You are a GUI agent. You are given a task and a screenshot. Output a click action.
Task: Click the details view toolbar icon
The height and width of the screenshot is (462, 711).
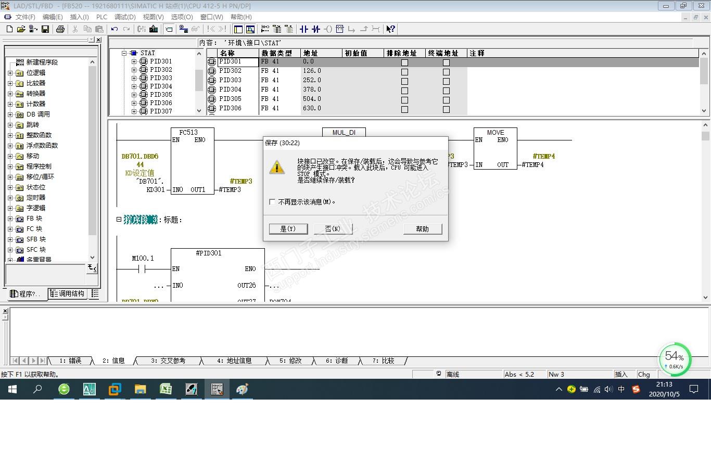pyautogui.click(x=250, y=29)
